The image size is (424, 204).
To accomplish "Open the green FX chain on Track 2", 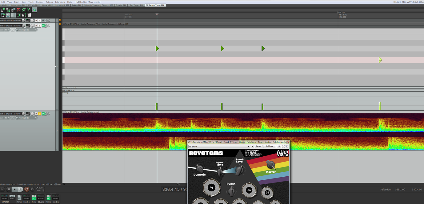I will coord(43,26).
